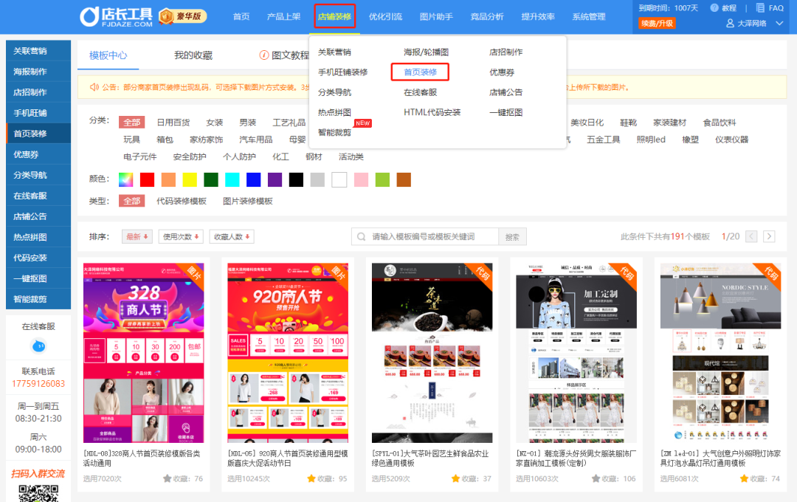Viewport: 797px width, 502px height.
Task: Pick the yellow color swatch
Action: (x=190, y=179)
